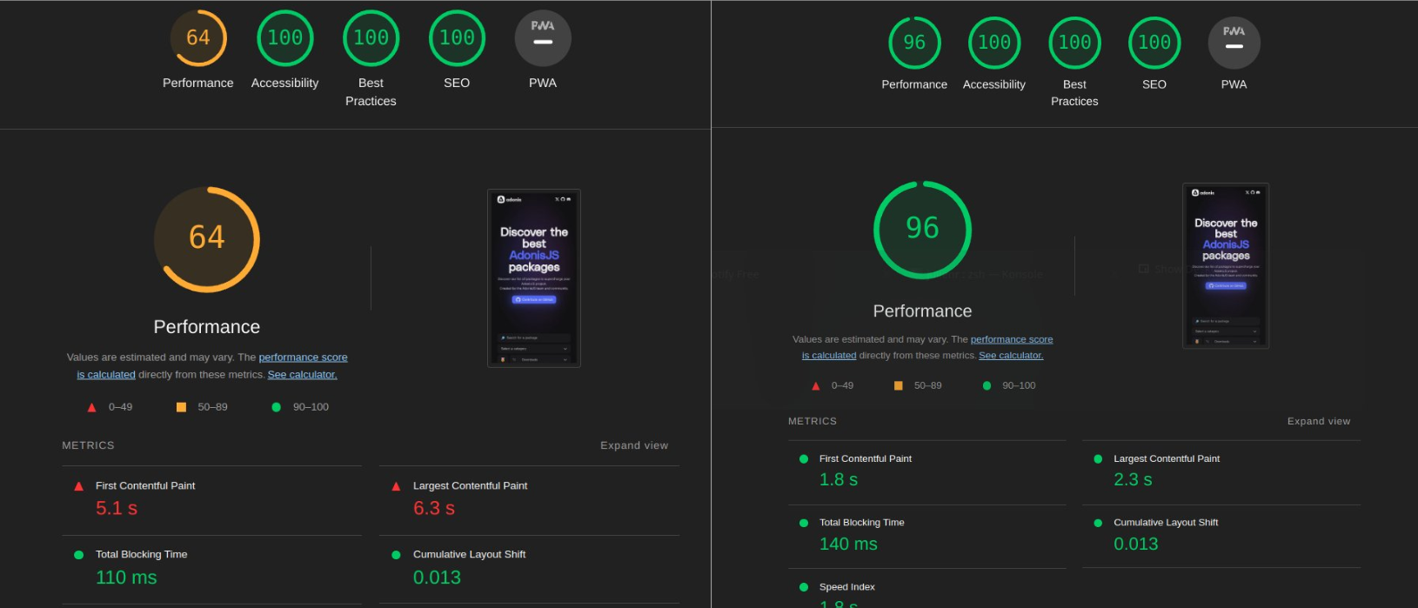Image resolution: width=1418 pixels, height=608 pixels.
Task: Expand metrics view in the 96-score report
Action: [x=1318, y=421]
